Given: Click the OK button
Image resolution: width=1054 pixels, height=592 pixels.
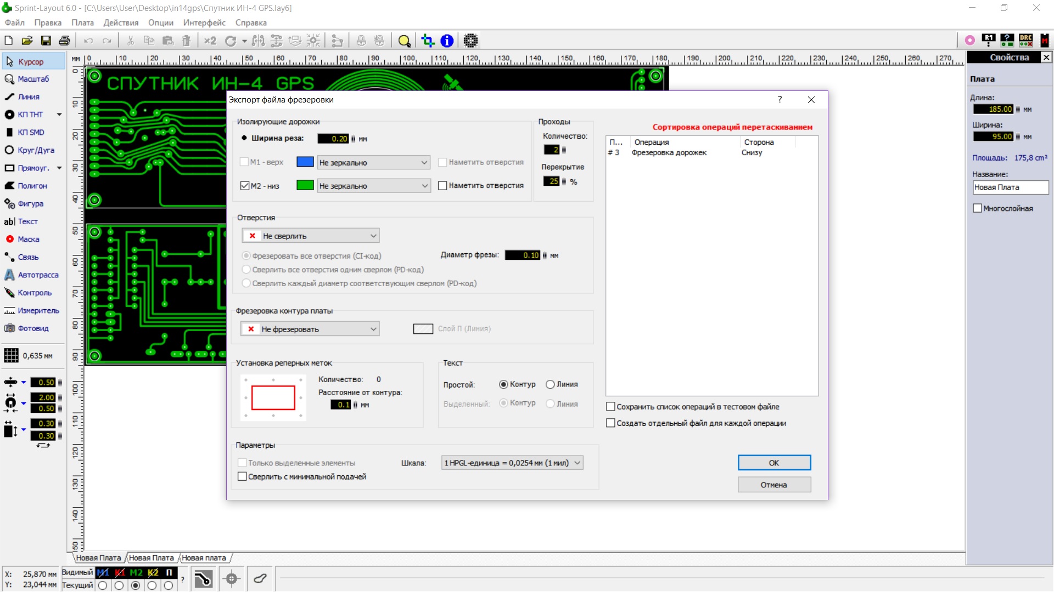Looking at the screenshot, I should pos(773,463).
